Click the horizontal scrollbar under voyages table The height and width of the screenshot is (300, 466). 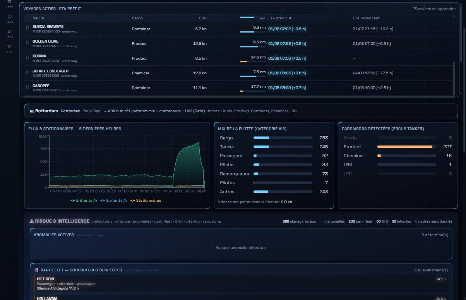[240, 96]
